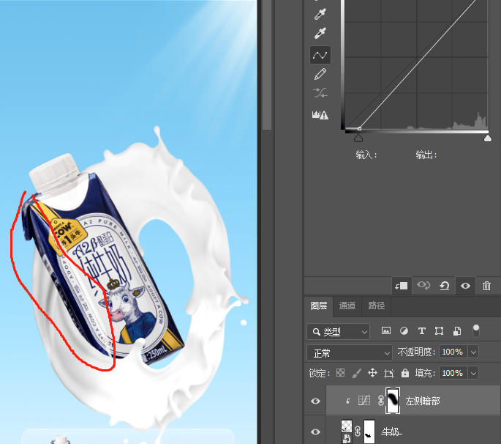Select the 左侧暗部 layer mask thumbnail
The width and height of the screenshot is (501, 444).
[393, 400]
